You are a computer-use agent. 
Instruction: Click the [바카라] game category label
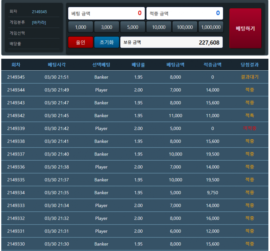(39, 23)
